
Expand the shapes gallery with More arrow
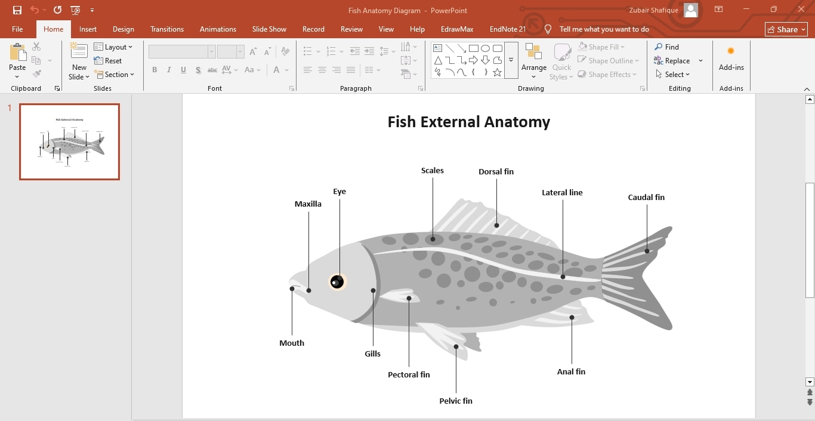coord(511,60)
